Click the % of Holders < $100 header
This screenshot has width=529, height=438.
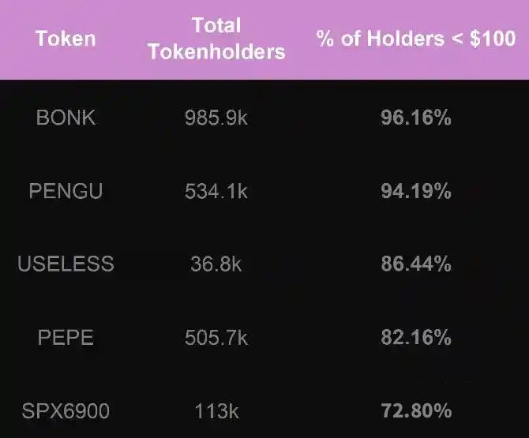click(416, 39)
